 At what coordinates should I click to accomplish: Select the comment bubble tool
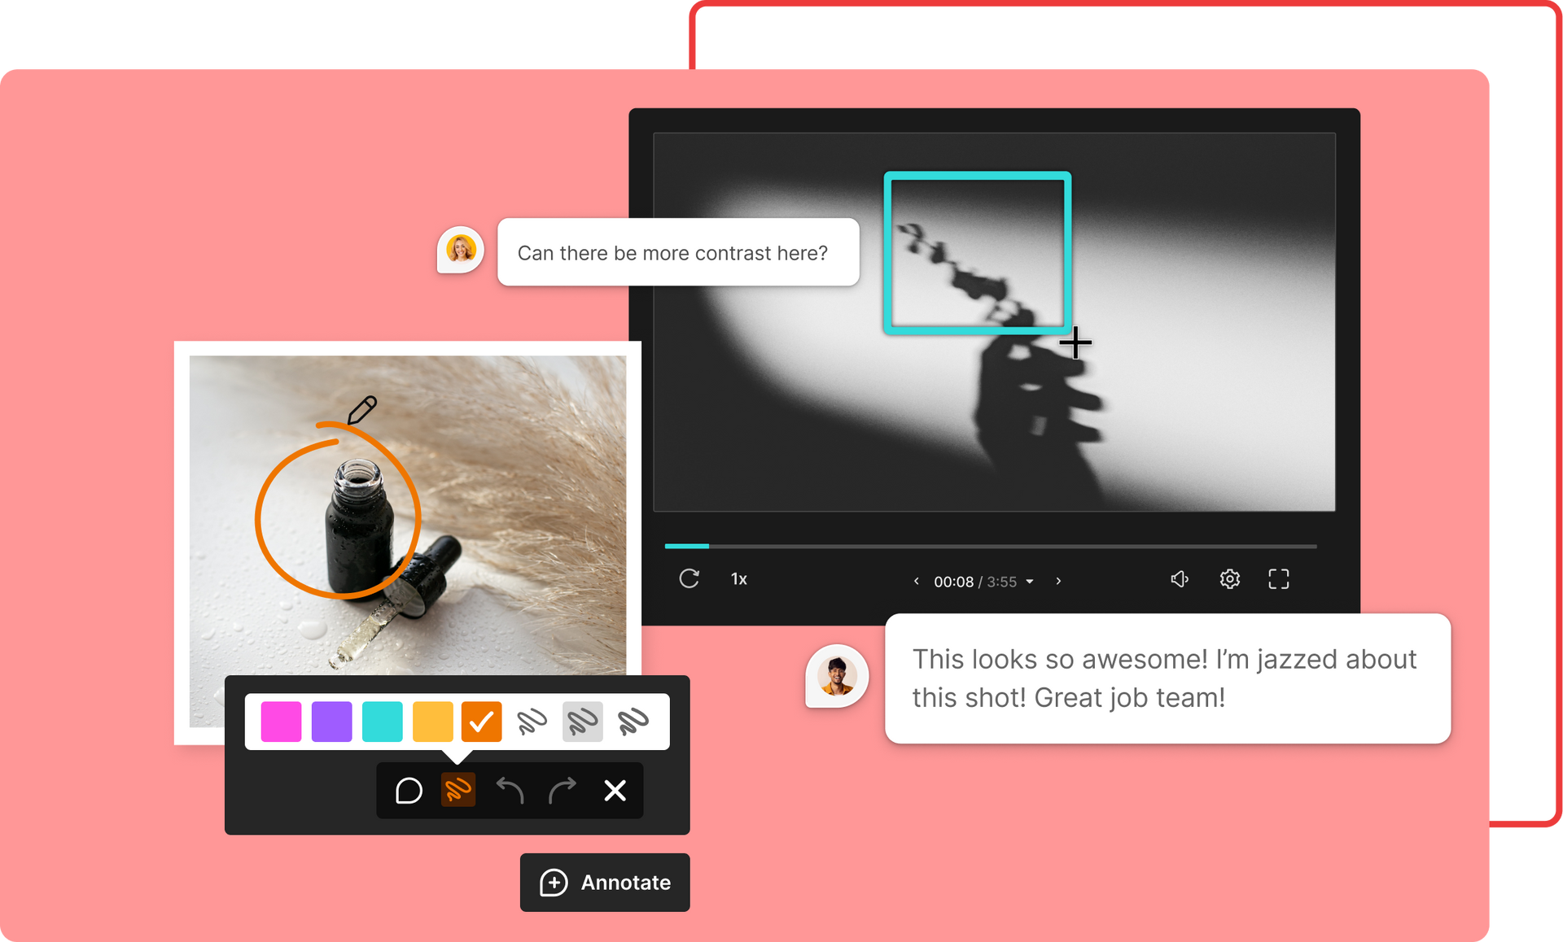(x=409, y=790)
